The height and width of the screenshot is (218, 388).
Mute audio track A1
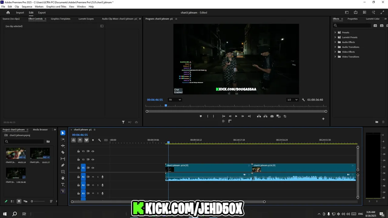(x=93, y=177)
